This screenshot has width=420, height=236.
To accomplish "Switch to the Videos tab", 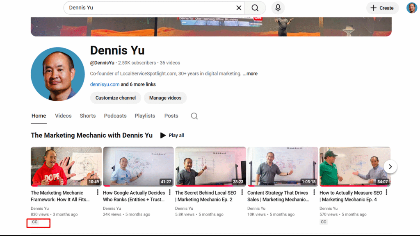I will tap(63, 116).
